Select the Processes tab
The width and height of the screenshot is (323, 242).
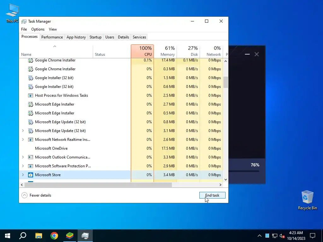29,37
